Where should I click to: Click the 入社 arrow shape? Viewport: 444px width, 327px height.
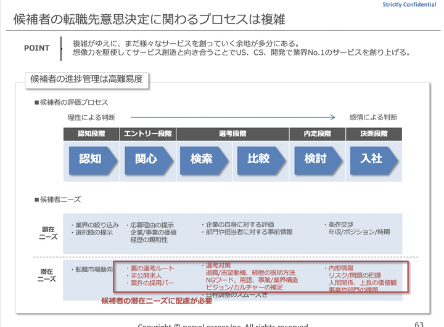tap(374, 160)
